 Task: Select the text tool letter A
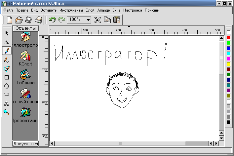point(7,103)
